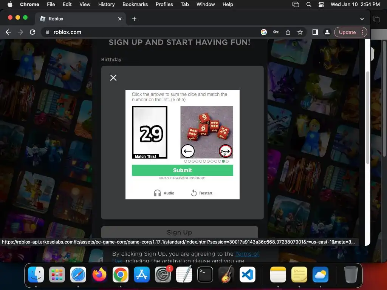Open Control Center in menu bar
This screenshot has height=290, width=387.
[x=321, y=4]
